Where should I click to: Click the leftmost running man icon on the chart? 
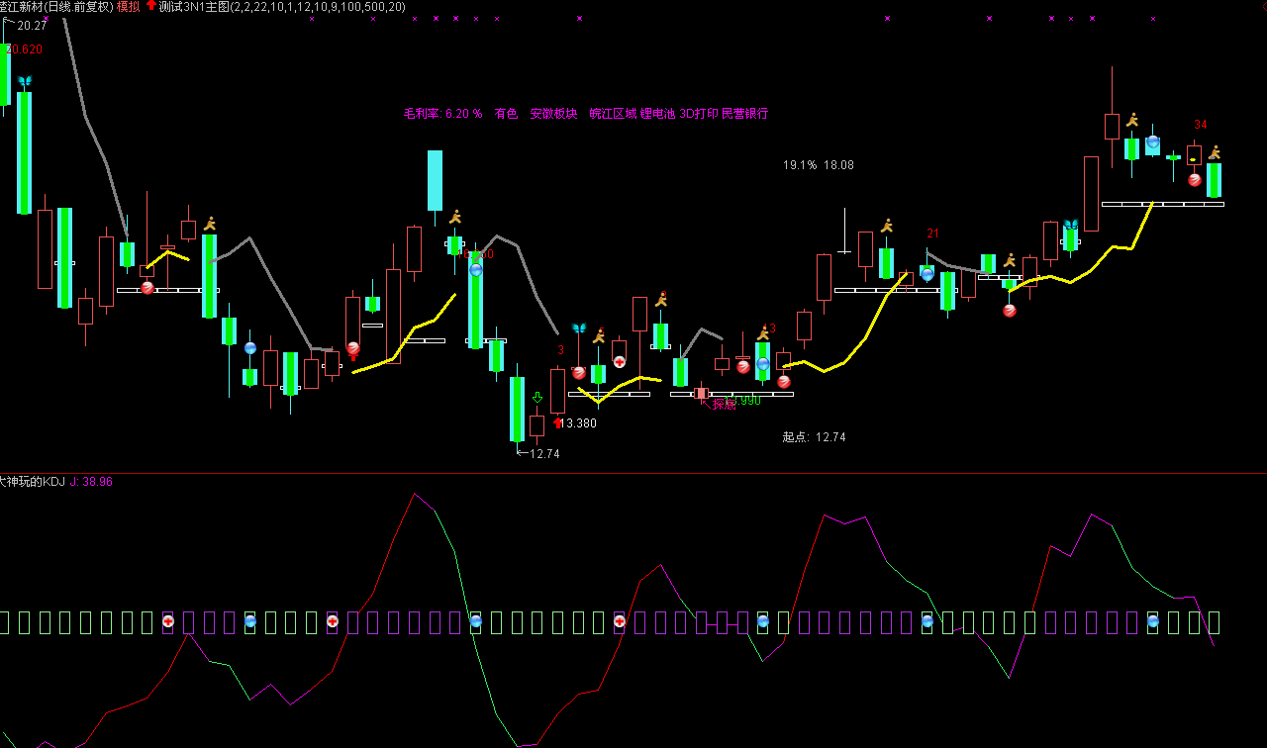[210, 224]
